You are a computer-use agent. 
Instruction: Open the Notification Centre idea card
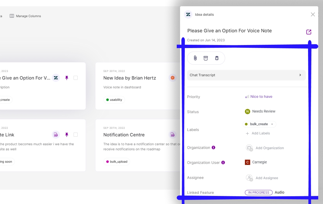coord(124,135)
